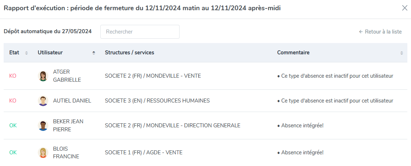Select the OK status for Beker Jean Pierre
Screen dimensions: 411x166
(x=13, y=126)
